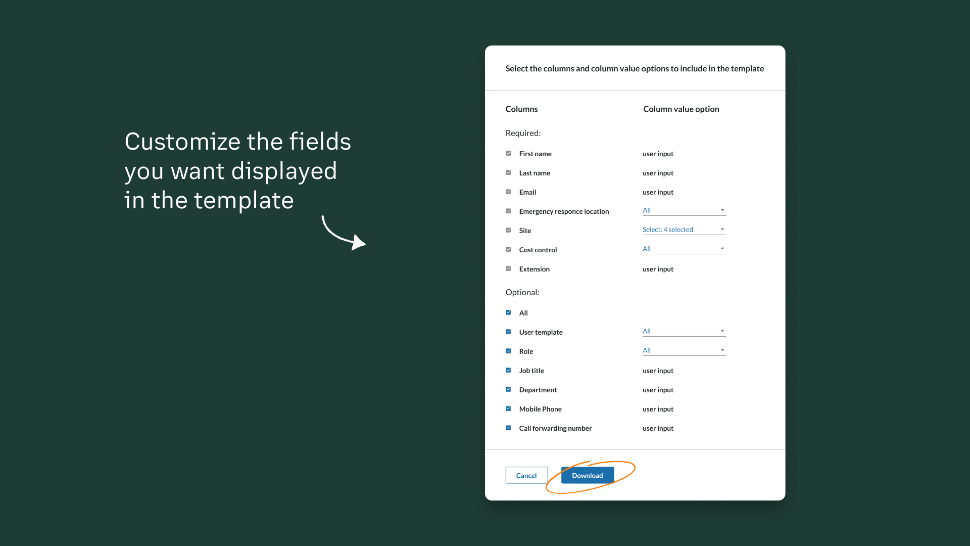Uncheck Call forwarding number checkbox
The image size is (970, 546).
click(x=508, y=428)
